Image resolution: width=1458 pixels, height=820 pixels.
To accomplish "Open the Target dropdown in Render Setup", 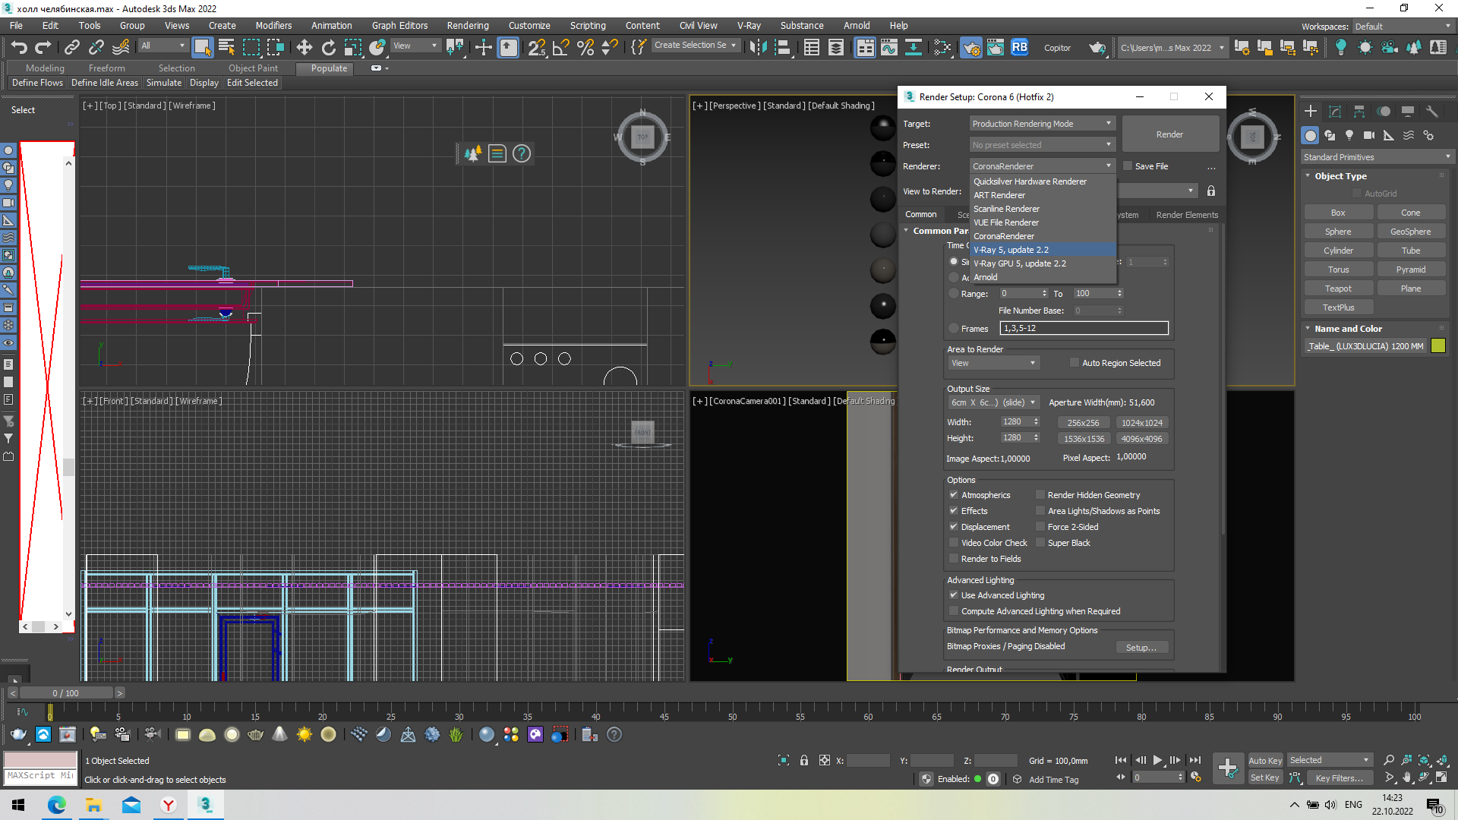I will point(1042,124).
